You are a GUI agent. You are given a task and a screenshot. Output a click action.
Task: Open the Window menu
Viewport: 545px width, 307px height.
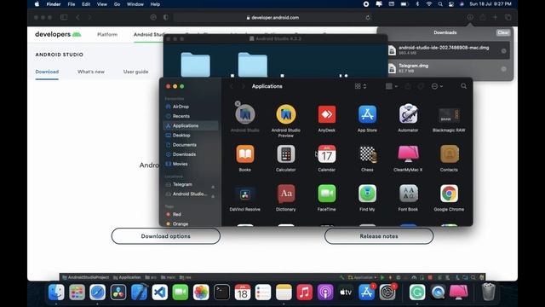click(135, 4)
